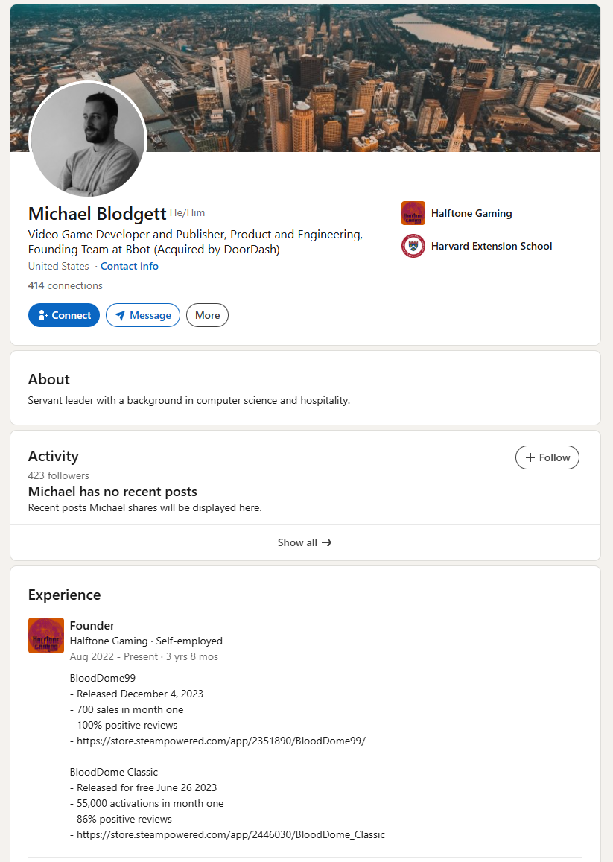Click the Founder job title
The height and width of the screenshot is (862, 613).
[92, 625]
